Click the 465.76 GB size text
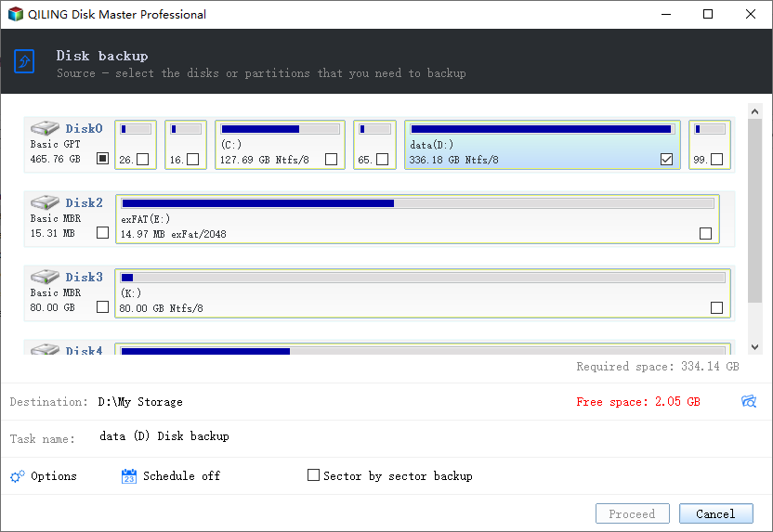Image resolution: width=773 pixels, height=532 pixels. coord(55,159)
